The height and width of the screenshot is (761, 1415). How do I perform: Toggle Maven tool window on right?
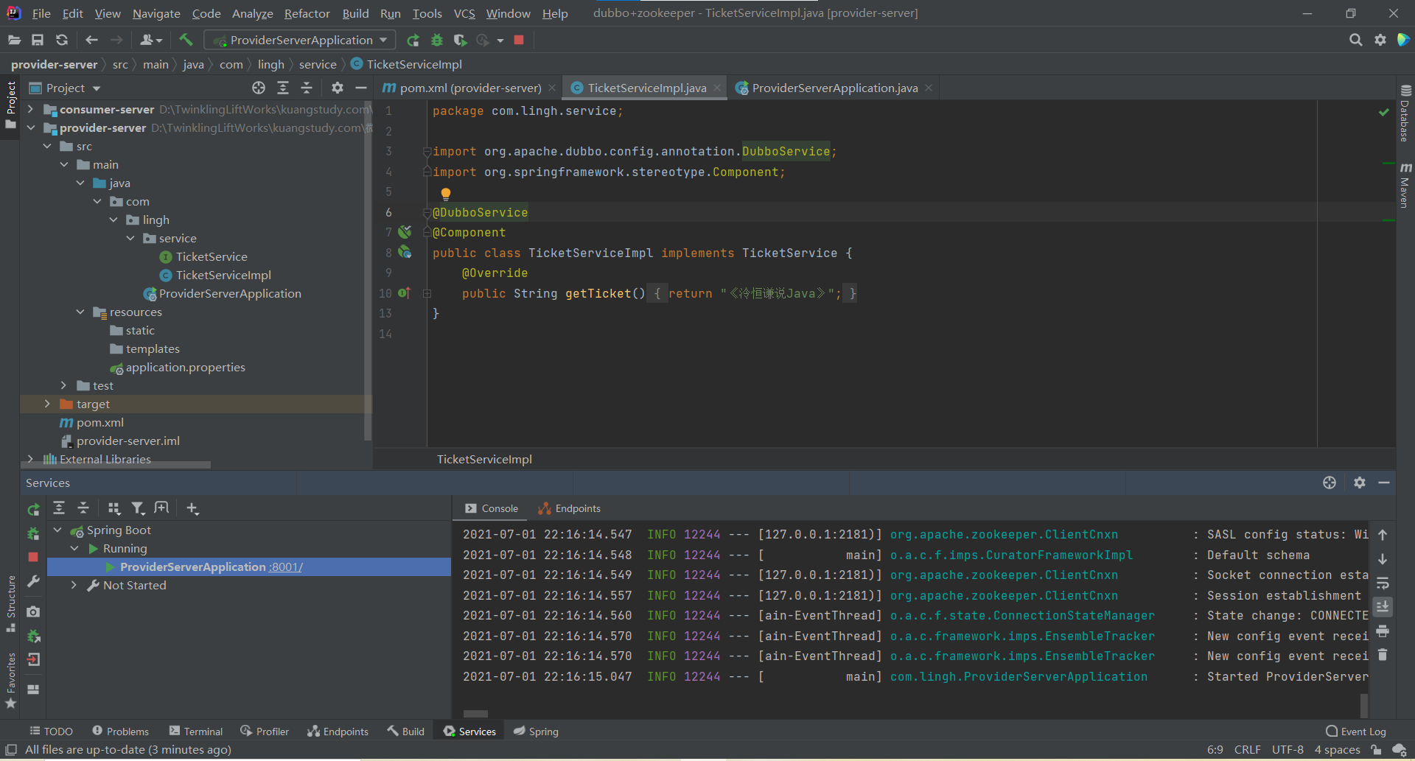[1405, 186]
